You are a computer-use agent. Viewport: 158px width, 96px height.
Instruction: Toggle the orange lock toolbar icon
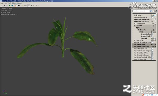click(x=16, y=6)
